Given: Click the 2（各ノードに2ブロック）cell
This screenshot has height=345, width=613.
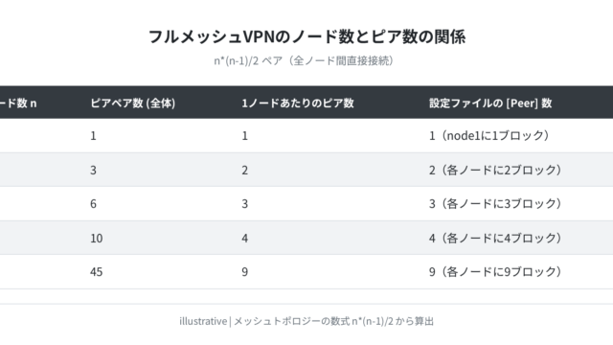Looking at the screenshot, I should tap(495, 170).
